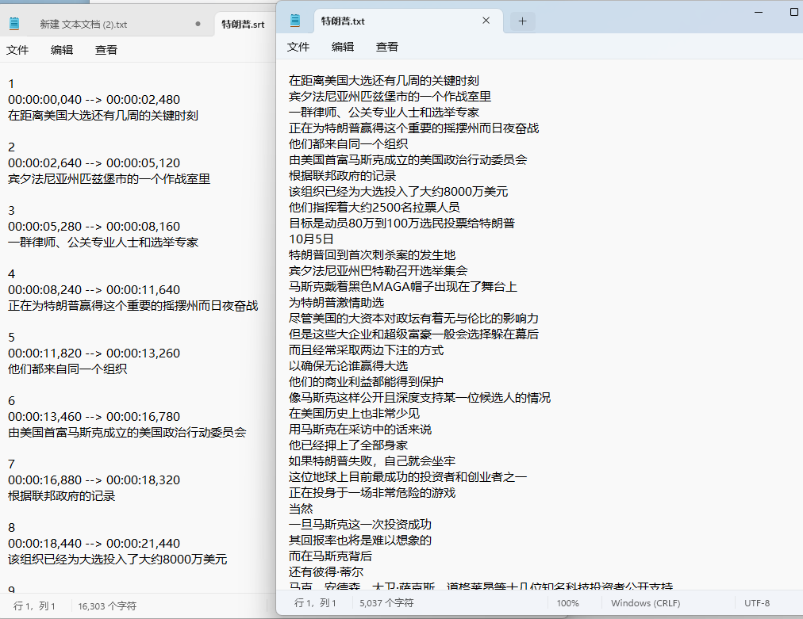The image size is (803, 619).
Task: Click the UTF-8 encoding indicator
Action: [x=757, y=603]
